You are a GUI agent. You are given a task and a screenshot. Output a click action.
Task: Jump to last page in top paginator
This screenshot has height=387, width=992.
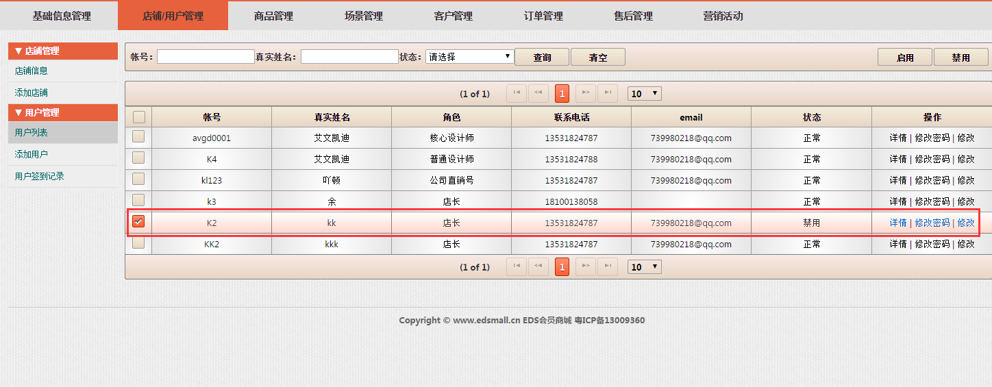[x=607, y=93]
